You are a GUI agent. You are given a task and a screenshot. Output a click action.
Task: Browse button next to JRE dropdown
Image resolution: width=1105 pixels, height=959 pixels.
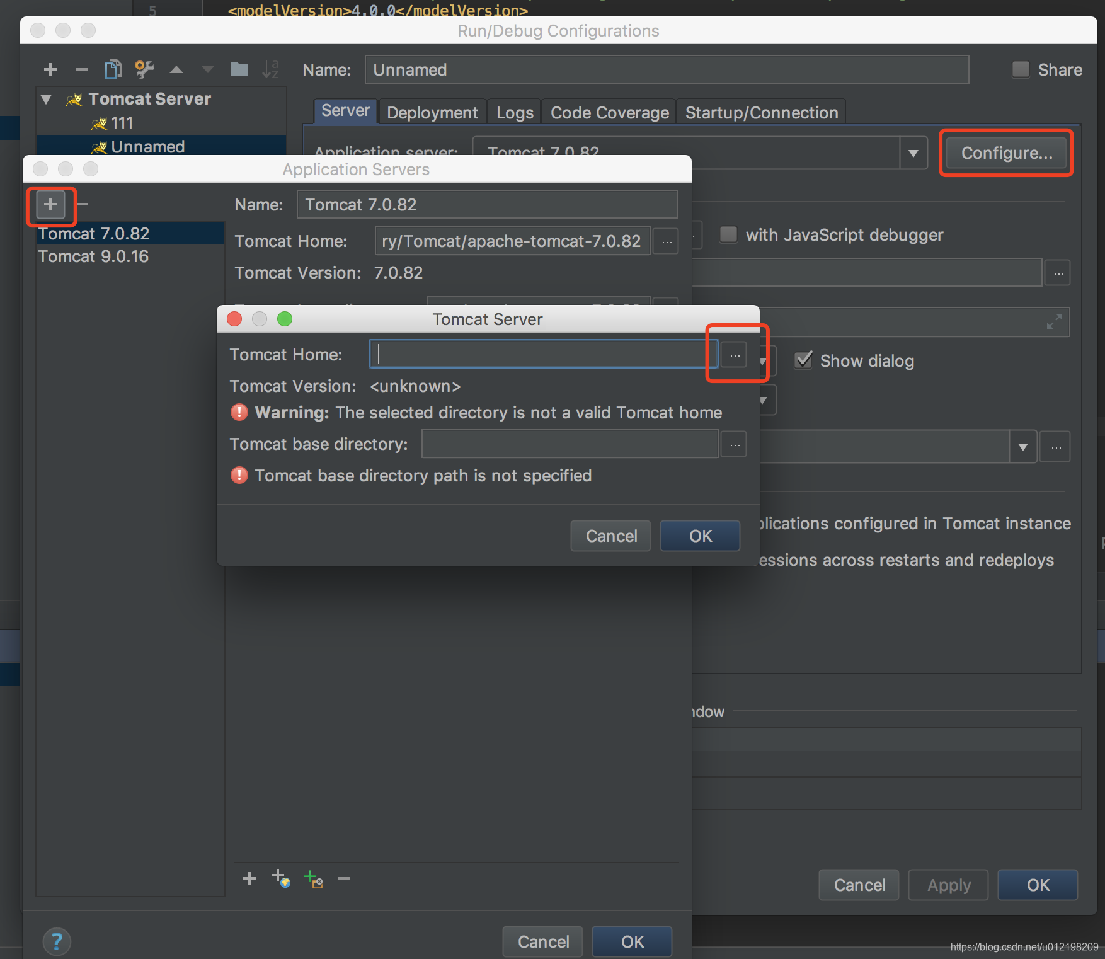[x=1056, y=447]
